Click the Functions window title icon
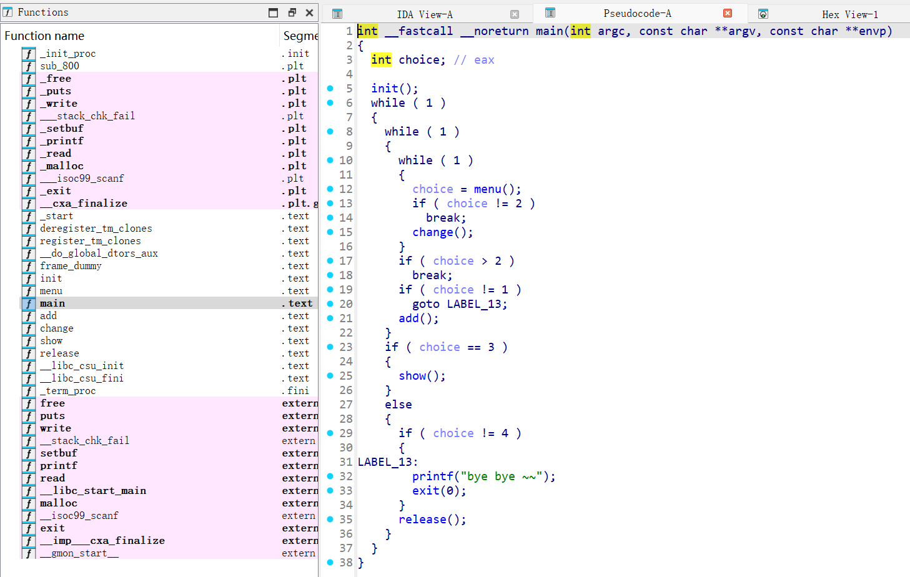The width and height of the screenshot is (910, 577). [x=8, y=12]
